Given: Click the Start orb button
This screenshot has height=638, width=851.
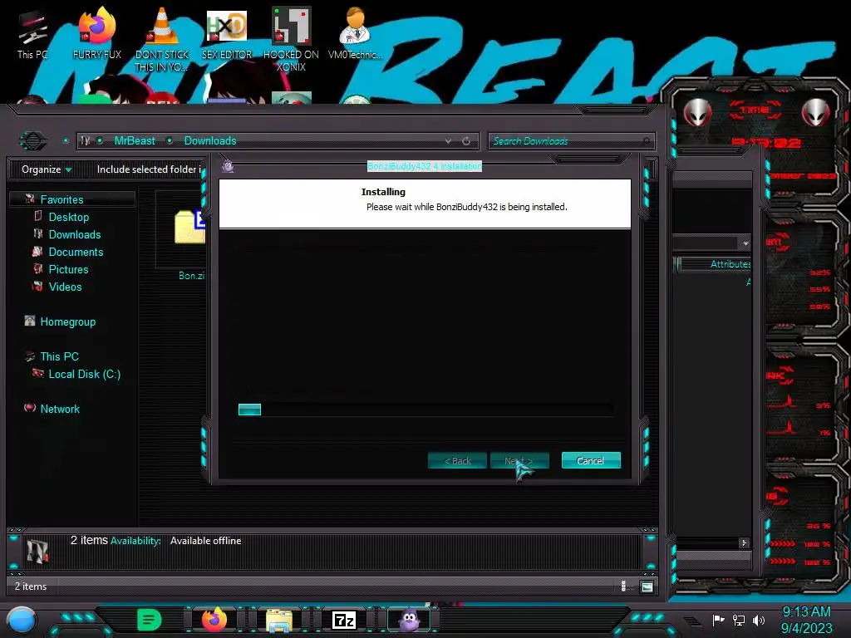Looking at the screenshot, I should 22,621.
